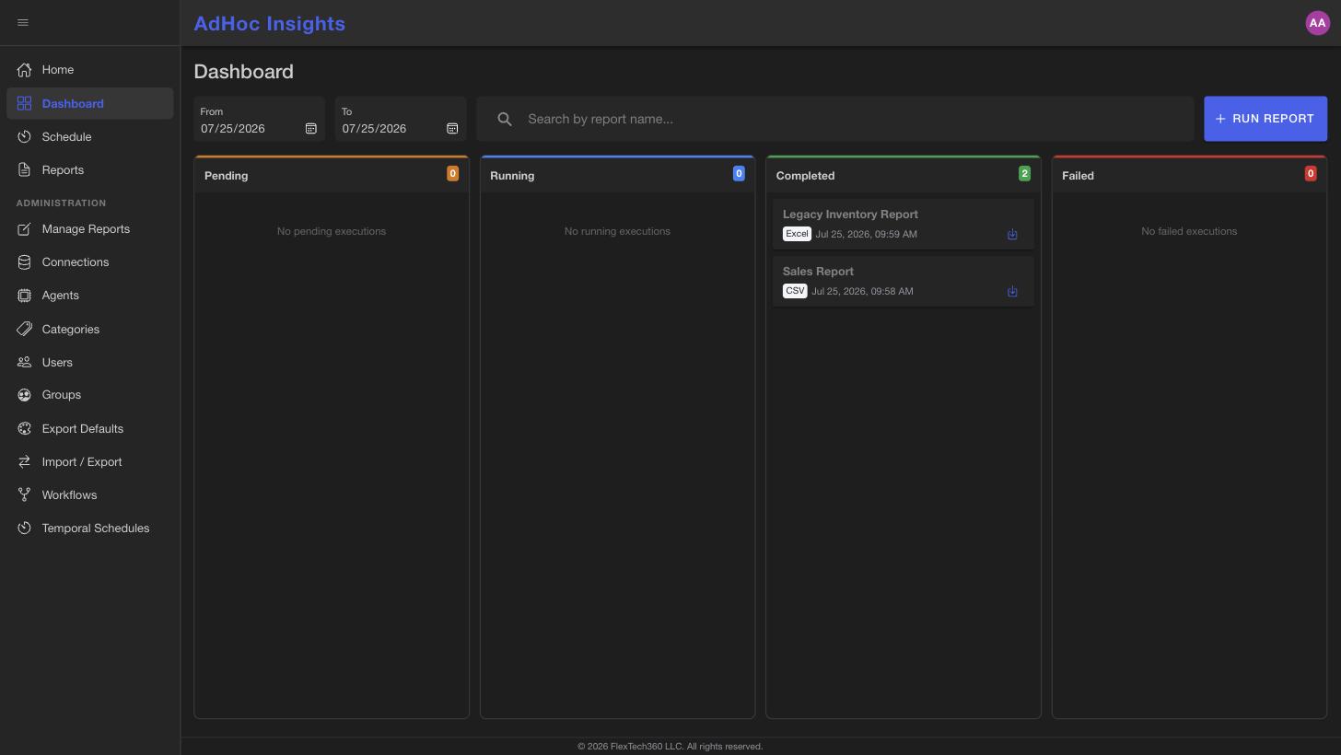The image size is (1341, 755).
Task: Click the Agents chip icon
Action: 24,296
